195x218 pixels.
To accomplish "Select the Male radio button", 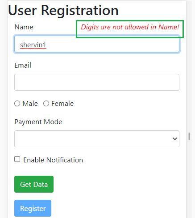I will (17, 104).
